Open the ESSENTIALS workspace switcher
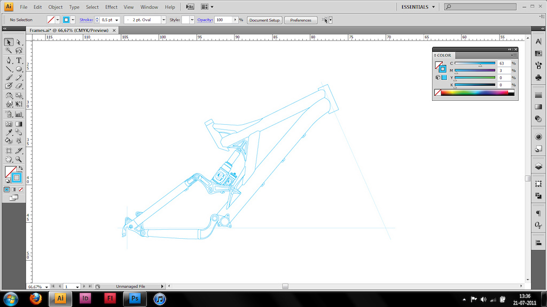The width and height of the screenshot is (547, 307). [x=418, y=7]
